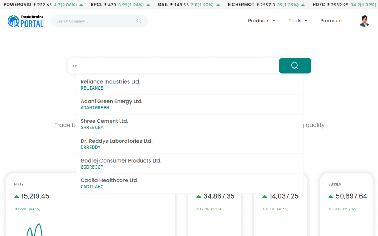Choose Shree Cement Ltd. from suggestions
378x236 pixels.
[x=189, y=124]
